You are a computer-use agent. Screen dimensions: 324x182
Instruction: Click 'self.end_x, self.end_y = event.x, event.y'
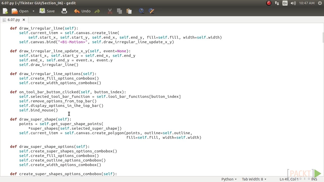pos(66,60)
